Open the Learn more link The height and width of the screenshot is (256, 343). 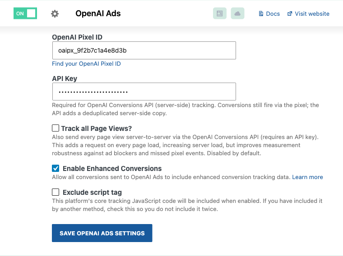pyautogui.click(x=307, y=177)
